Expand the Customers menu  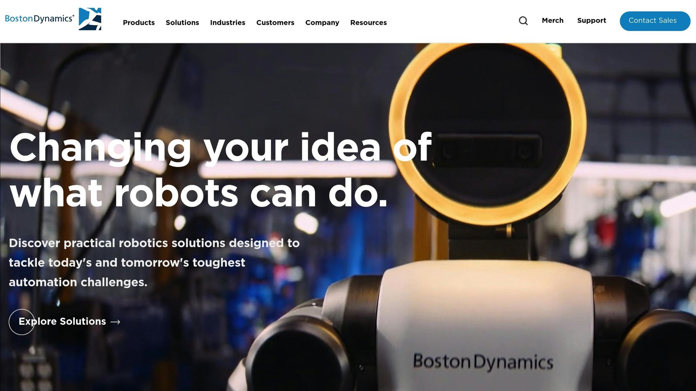[275, 23]
